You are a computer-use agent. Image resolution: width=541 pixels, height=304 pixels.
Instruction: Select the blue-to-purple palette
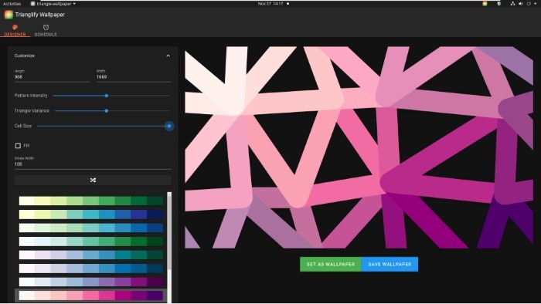point(91,282)
